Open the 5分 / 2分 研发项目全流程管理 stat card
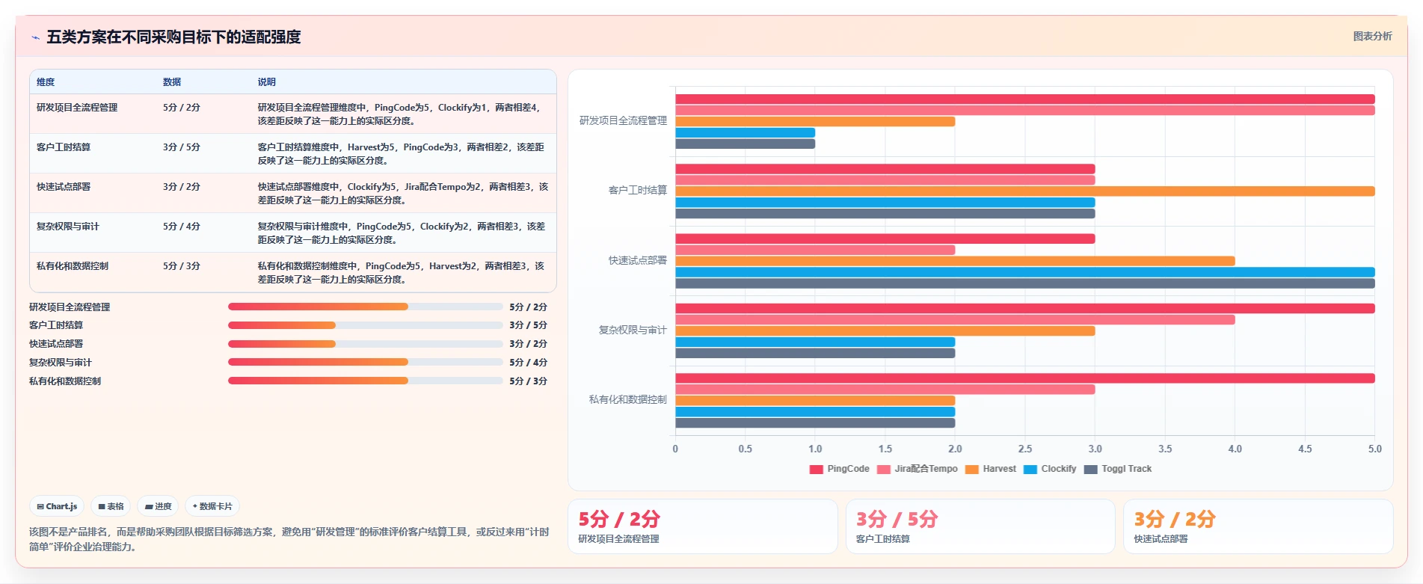The width and height of the screenshot is (1423, 584). coord(702,526)
